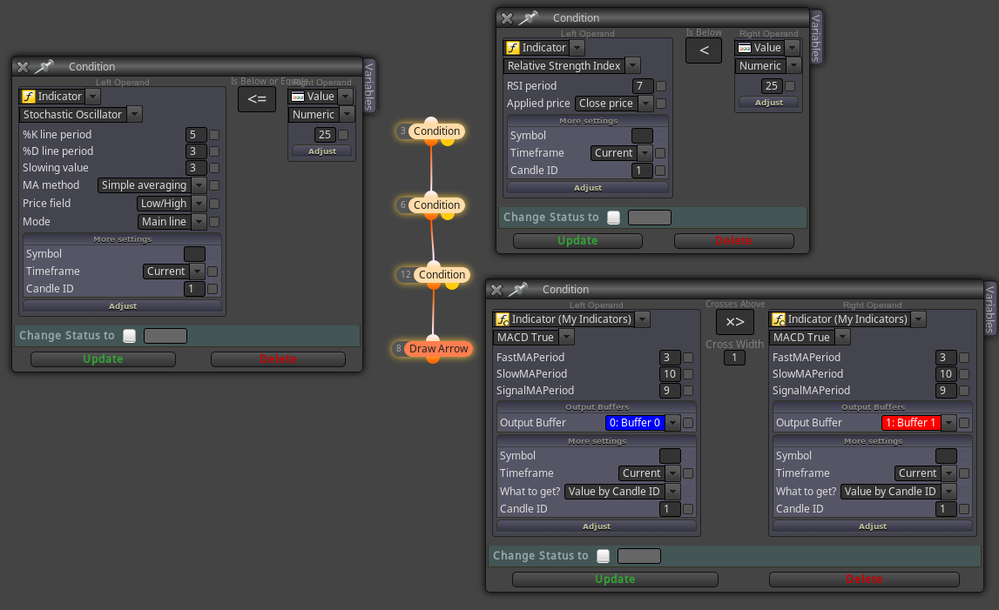The height and width of the screenshot is (610, 999).
Task: Check the box beside the left FastMAPeriod
Action: click(688, 358)
